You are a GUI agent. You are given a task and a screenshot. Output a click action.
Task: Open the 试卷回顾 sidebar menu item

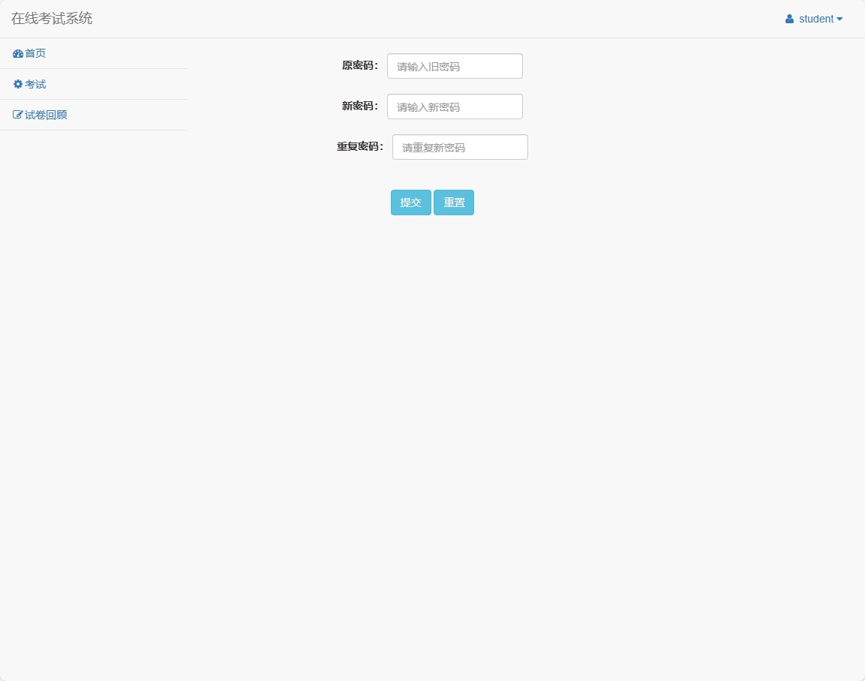(x=94, y=115)
